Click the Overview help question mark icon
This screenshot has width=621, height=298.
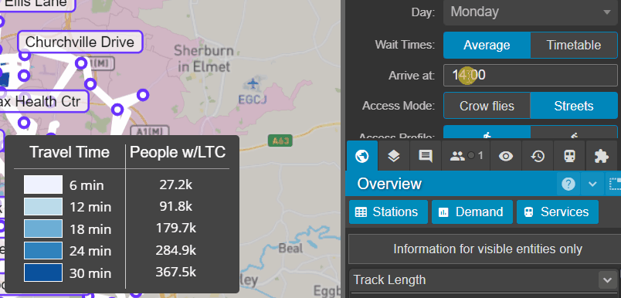568,184
